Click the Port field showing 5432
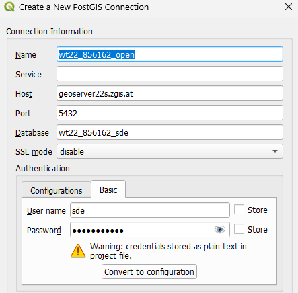This screenshot has width=298, height=293. click(170, 113)
